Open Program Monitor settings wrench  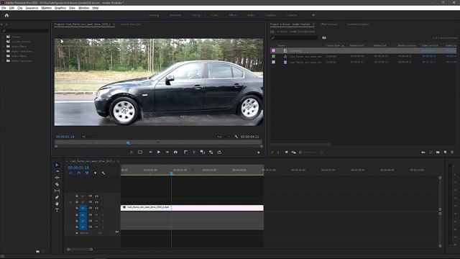[x=236, y=137]
